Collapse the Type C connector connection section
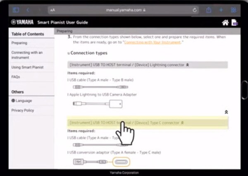This screenshot has height=176, width=248. pyautogui.click(x=148, y=123)
